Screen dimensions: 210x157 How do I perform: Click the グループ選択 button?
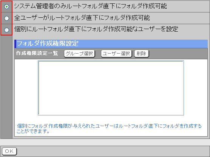tap(80, 54)
